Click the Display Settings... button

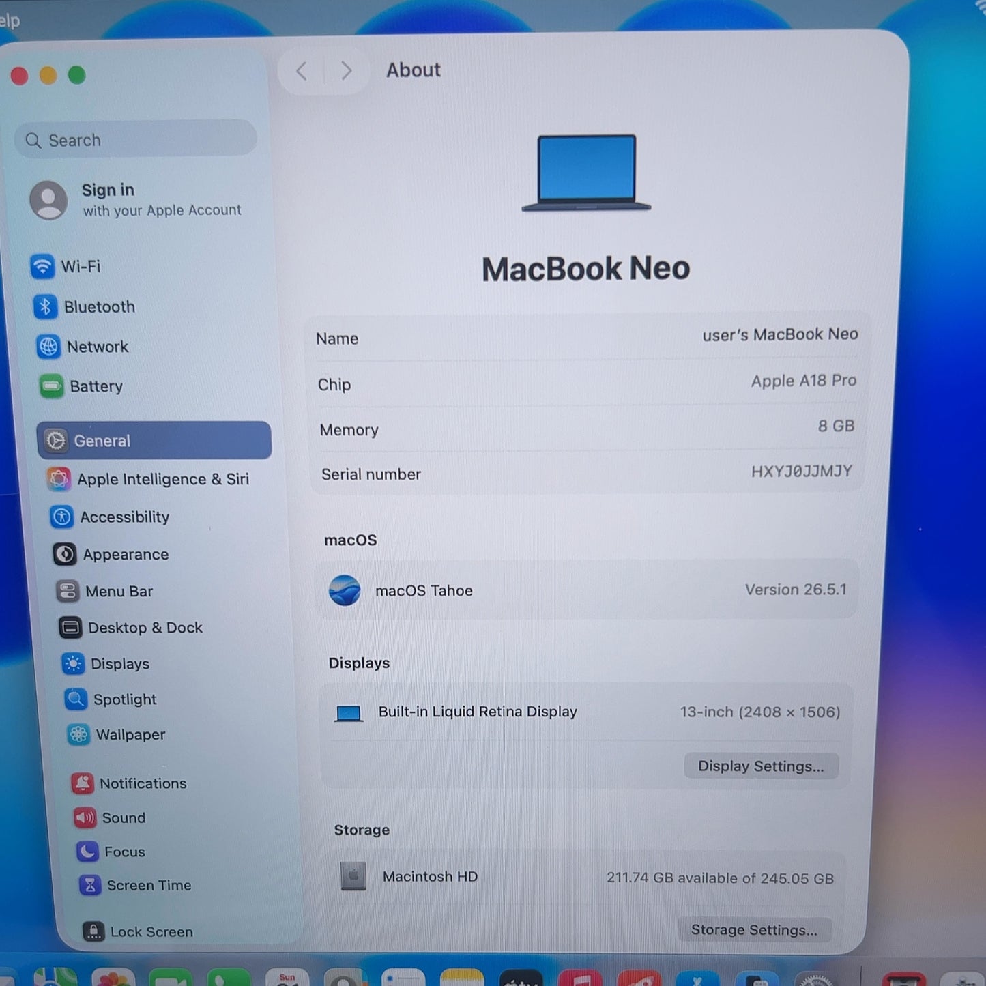(761, 766)
